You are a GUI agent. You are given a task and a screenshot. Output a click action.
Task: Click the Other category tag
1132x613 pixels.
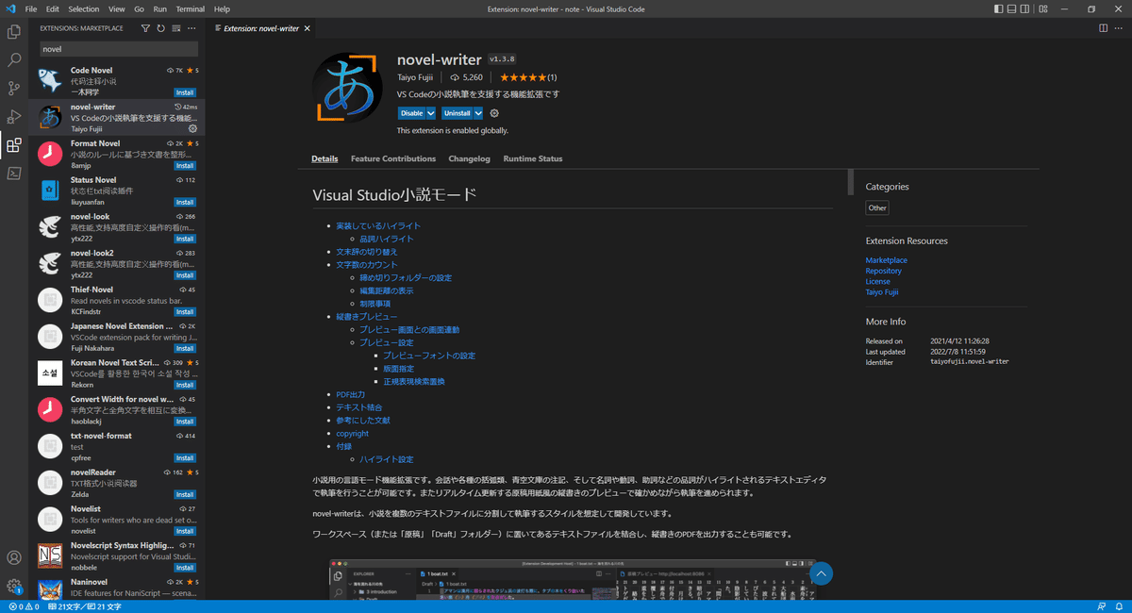click(877, 207)
